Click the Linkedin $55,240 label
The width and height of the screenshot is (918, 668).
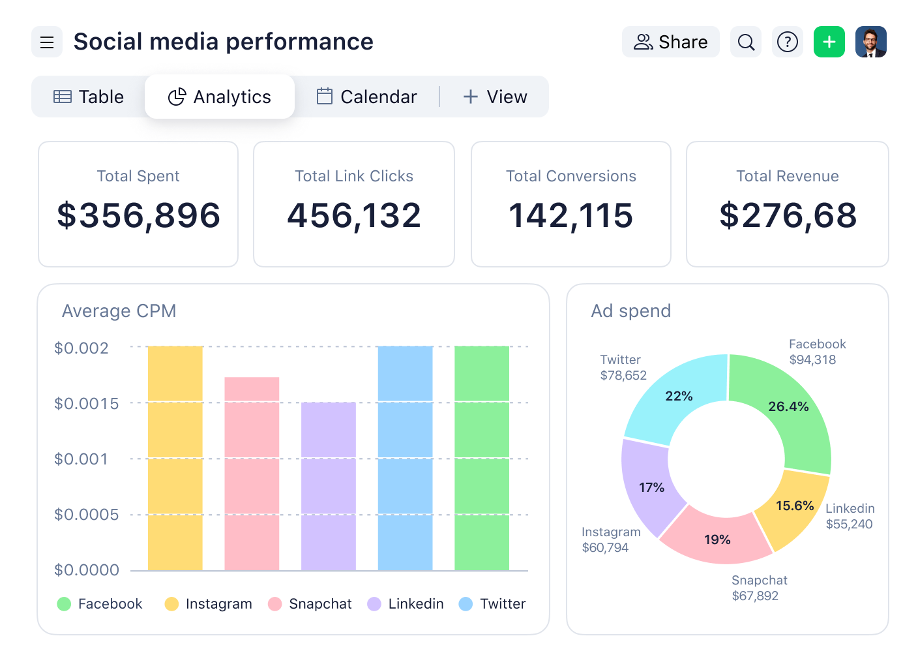pyautogui.click(x=850, y=517)
